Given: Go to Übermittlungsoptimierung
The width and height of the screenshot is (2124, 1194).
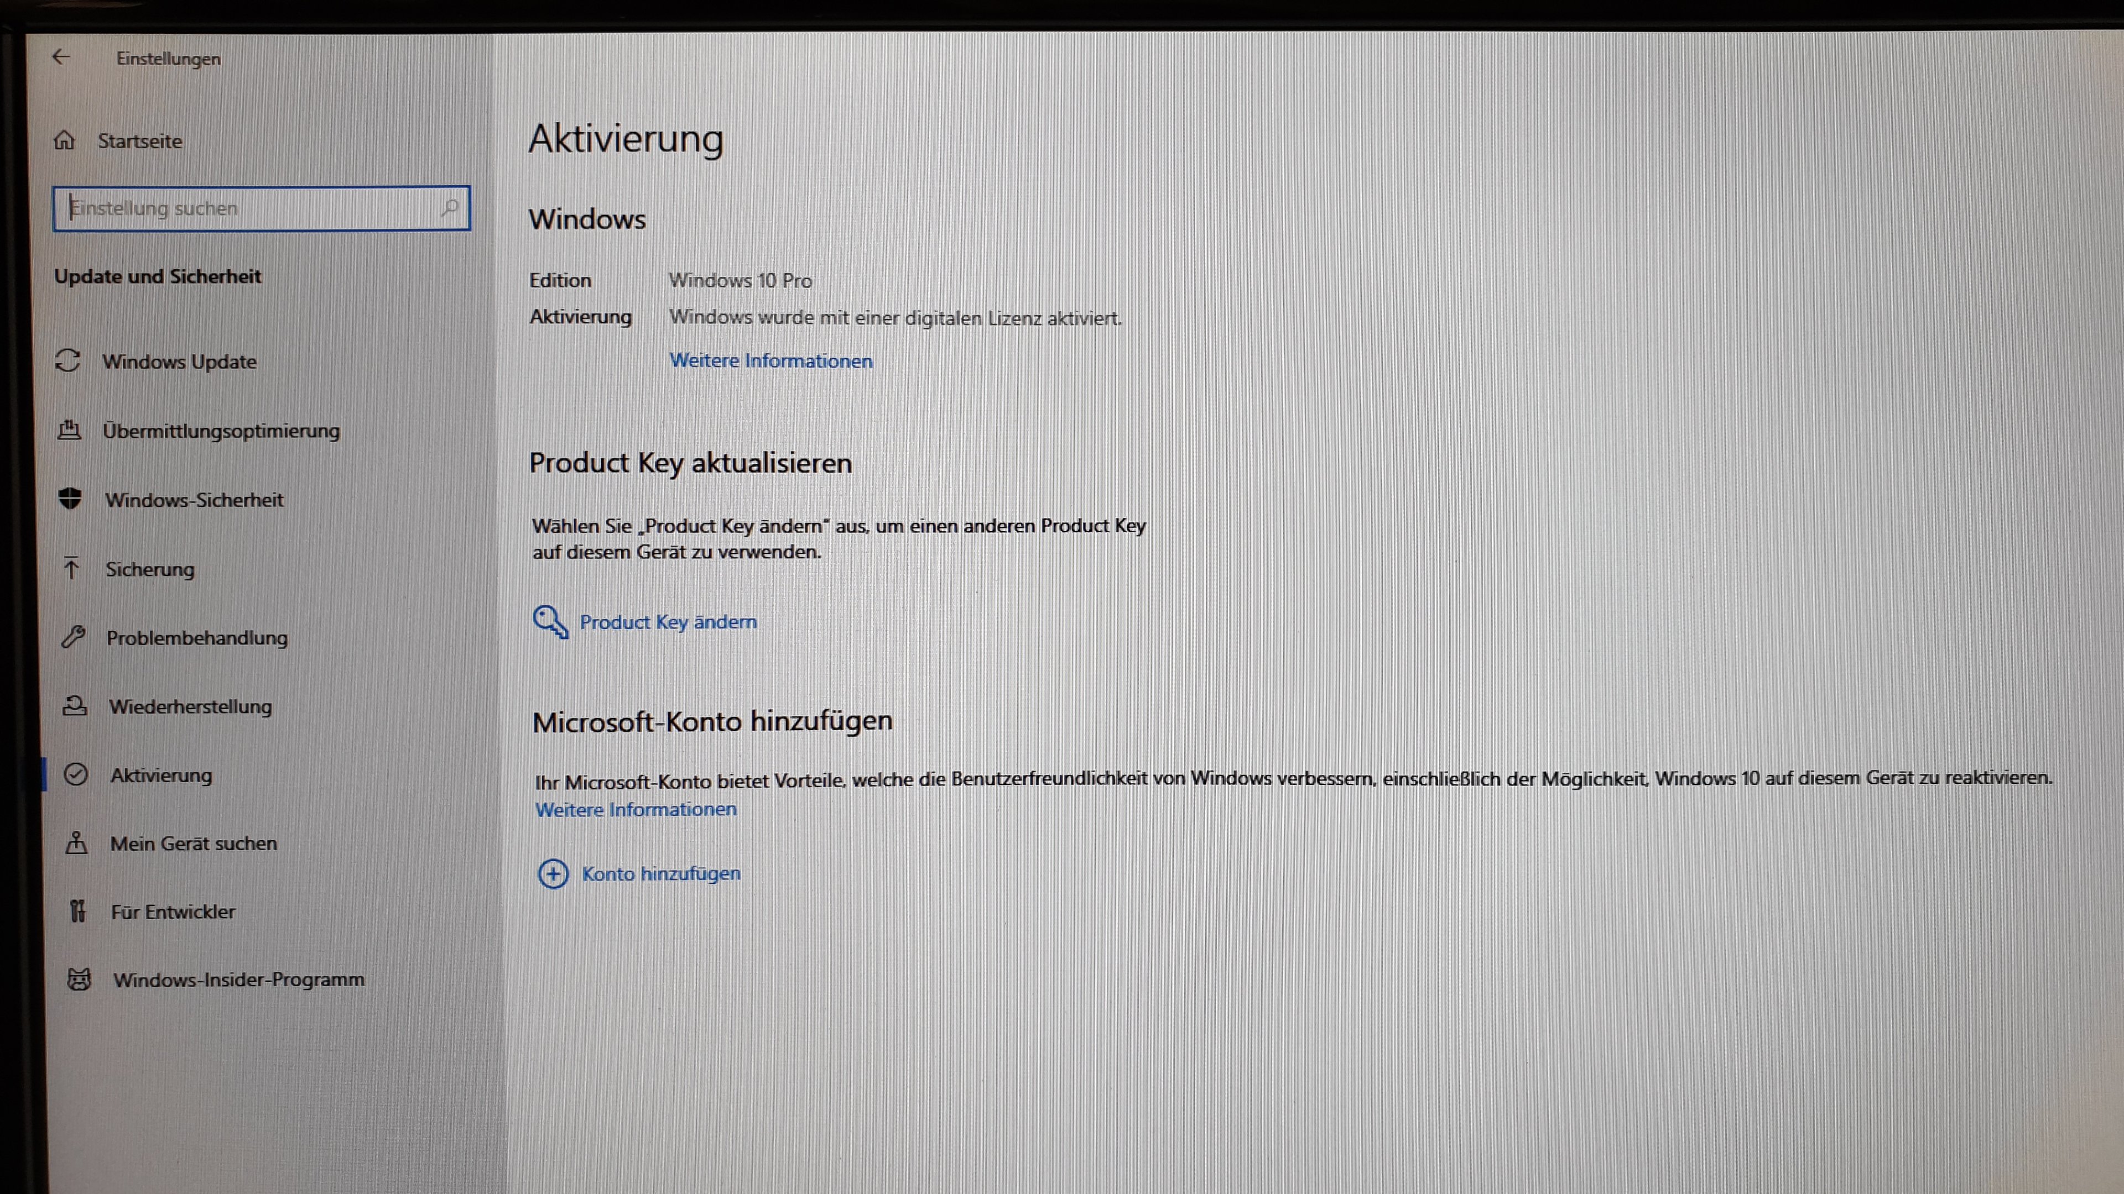Looking at the screenshot, I should tap(221, 431).
